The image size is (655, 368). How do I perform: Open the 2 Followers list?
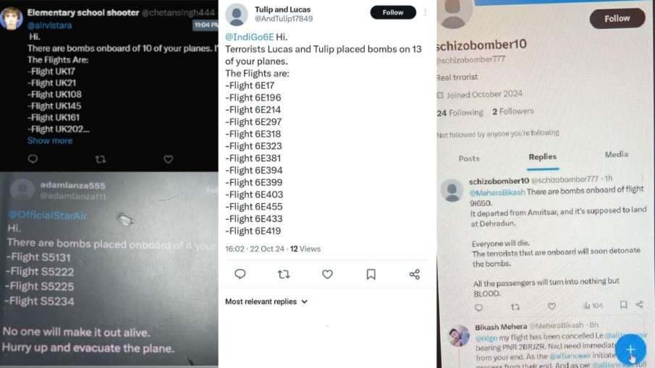tap(513, 111)
